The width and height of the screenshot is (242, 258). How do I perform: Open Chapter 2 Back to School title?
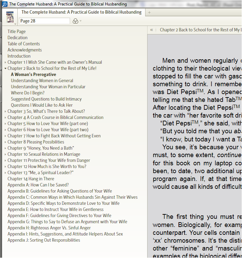[x=52, y=68]
